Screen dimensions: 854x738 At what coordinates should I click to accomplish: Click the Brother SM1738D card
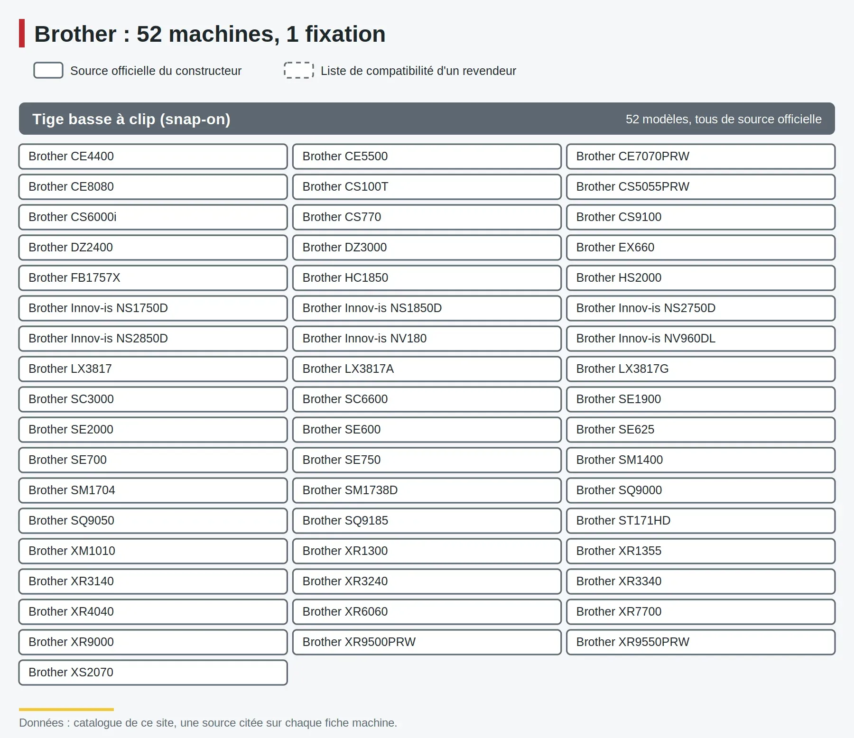tap(427, 490)
